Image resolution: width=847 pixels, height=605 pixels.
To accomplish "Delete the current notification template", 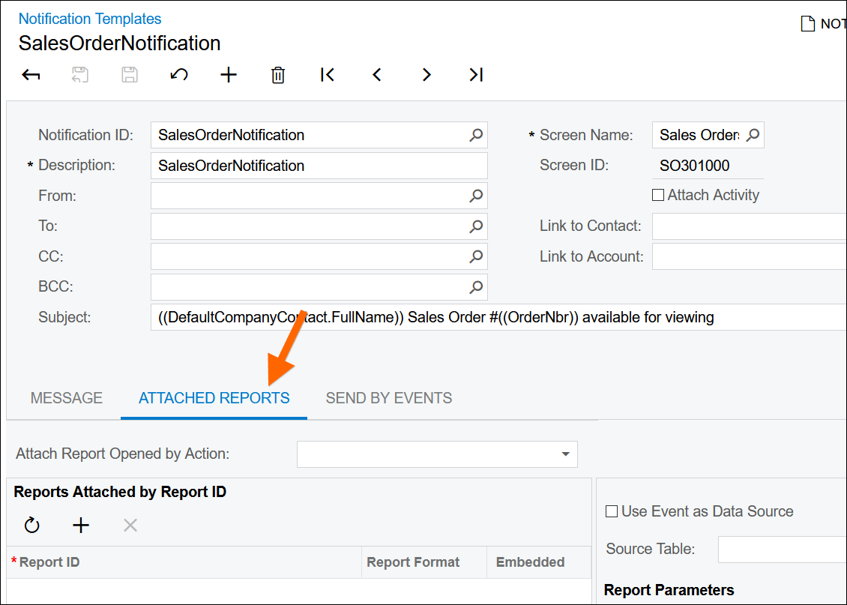I will coord(277,75).
